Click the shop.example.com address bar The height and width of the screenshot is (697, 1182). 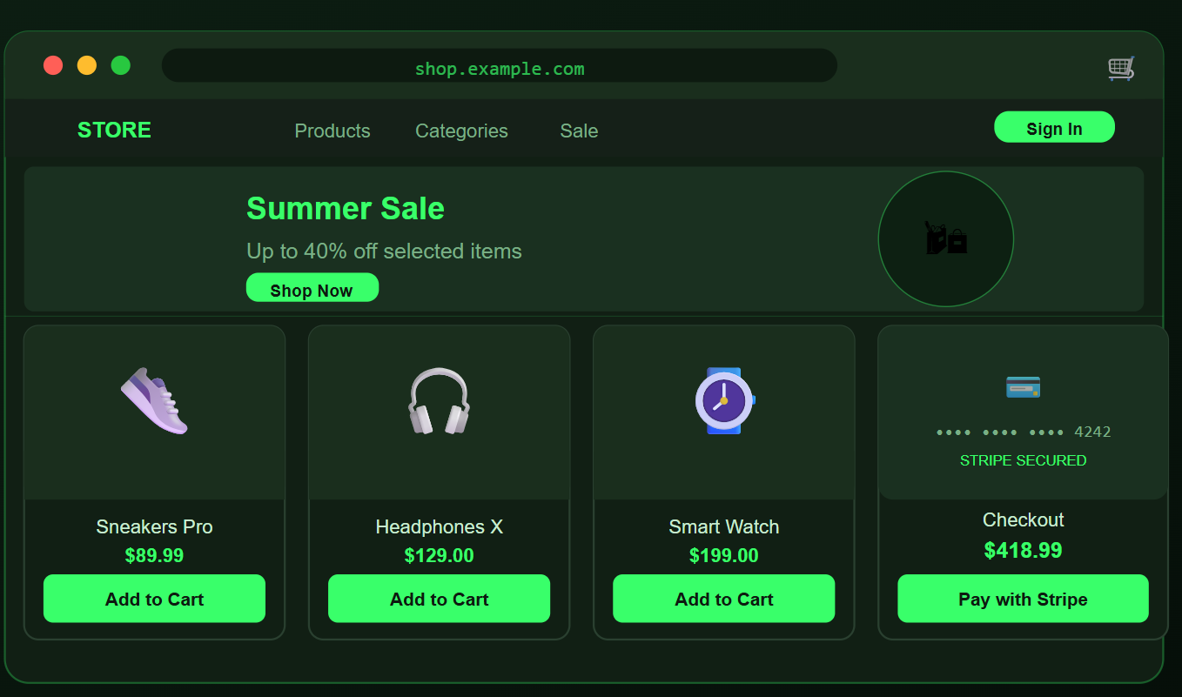(x=500, y=66)
